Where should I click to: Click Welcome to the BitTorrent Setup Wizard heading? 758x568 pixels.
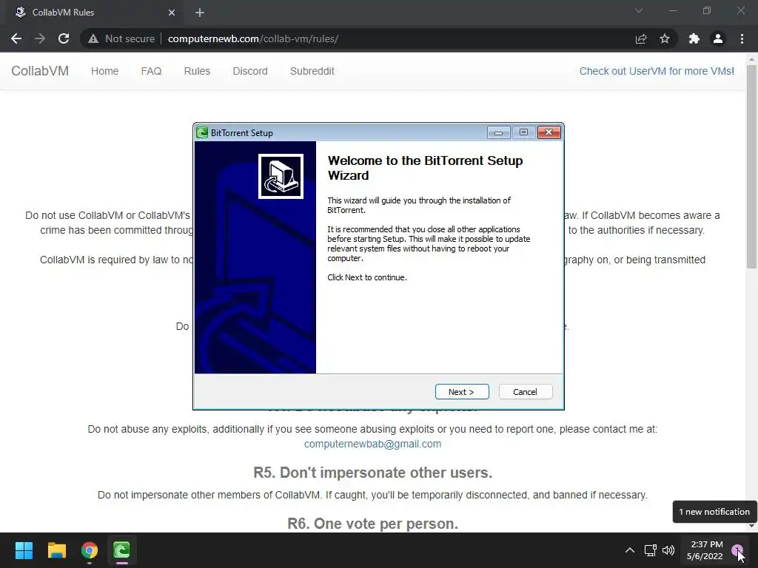(x=426, y=168)
